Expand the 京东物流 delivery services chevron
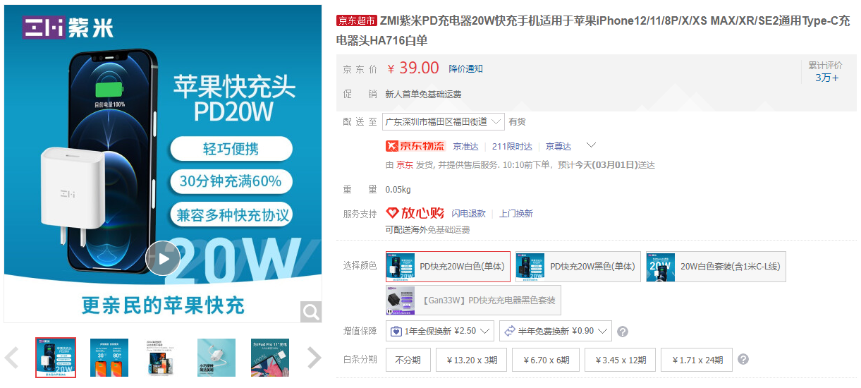The width and height of the screenshot is (861, 388). click(x=591, y=146)
